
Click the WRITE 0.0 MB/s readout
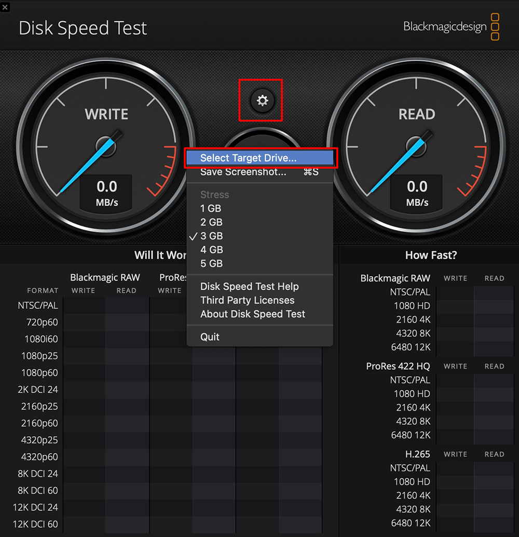[x=106, y=193]
